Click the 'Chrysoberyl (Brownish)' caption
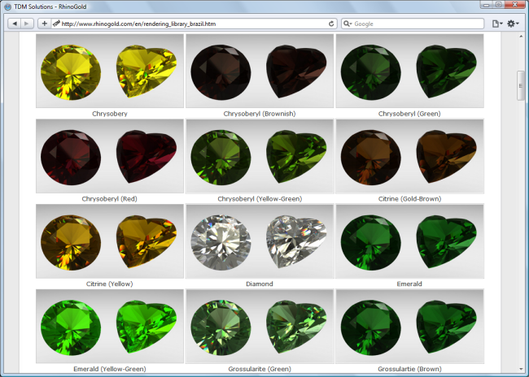529x377 pixels. [260, 114]
